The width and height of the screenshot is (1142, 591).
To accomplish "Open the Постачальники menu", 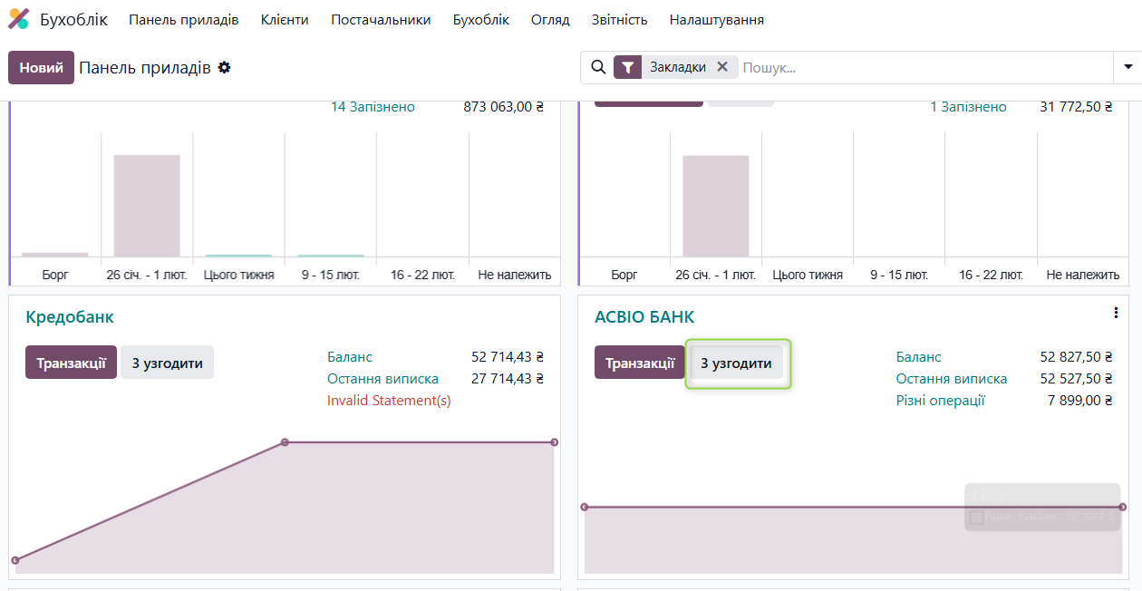I will [381, 19].
